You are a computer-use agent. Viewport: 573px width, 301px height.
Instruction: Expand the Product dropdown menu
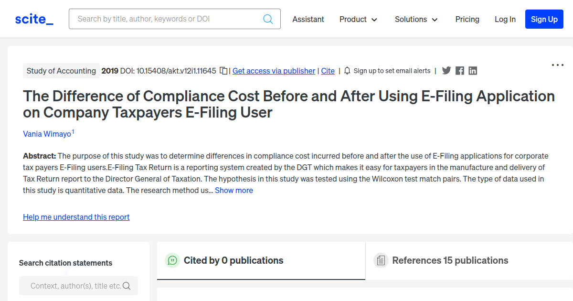(358, 19)
